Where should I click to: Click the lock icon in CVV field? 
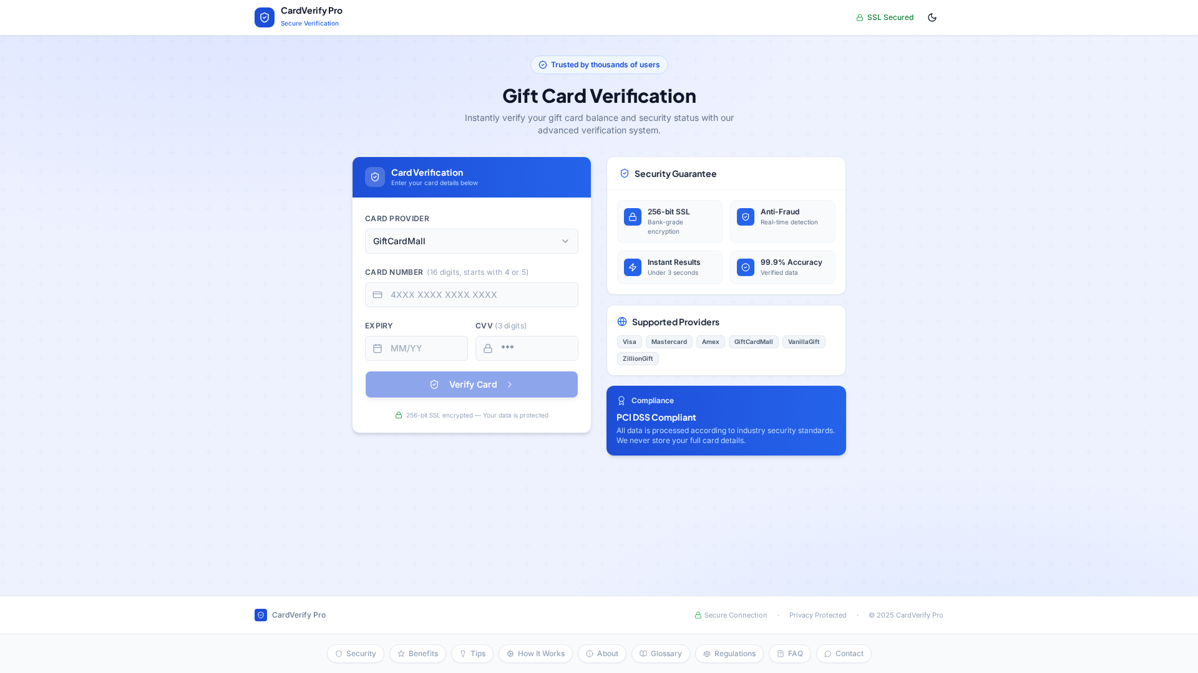[x=488, y=348]
